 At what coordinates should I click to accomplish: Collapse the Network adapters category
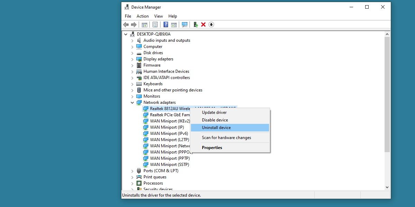132,102
